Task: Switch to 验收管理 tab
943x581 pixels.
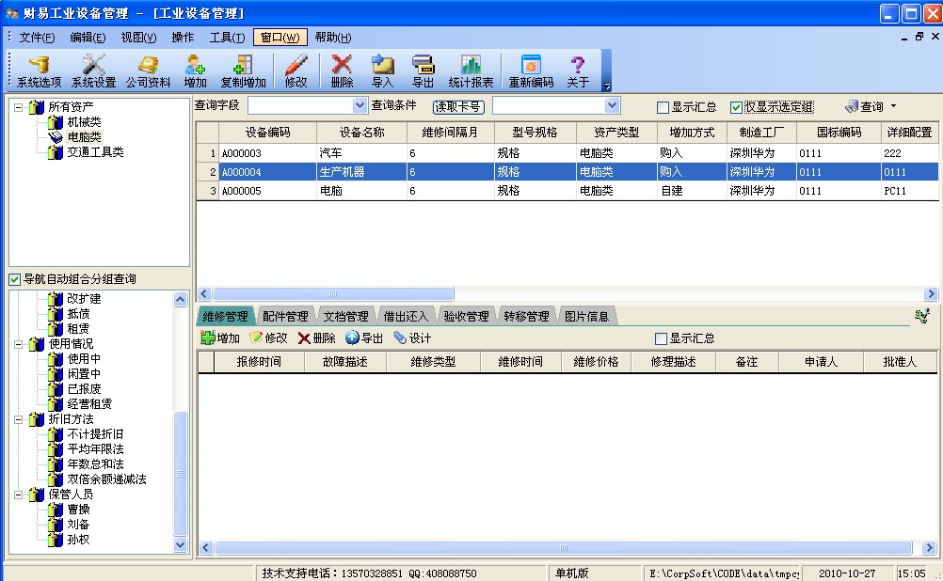Action: pyautogui.click(x=466, y=317)
